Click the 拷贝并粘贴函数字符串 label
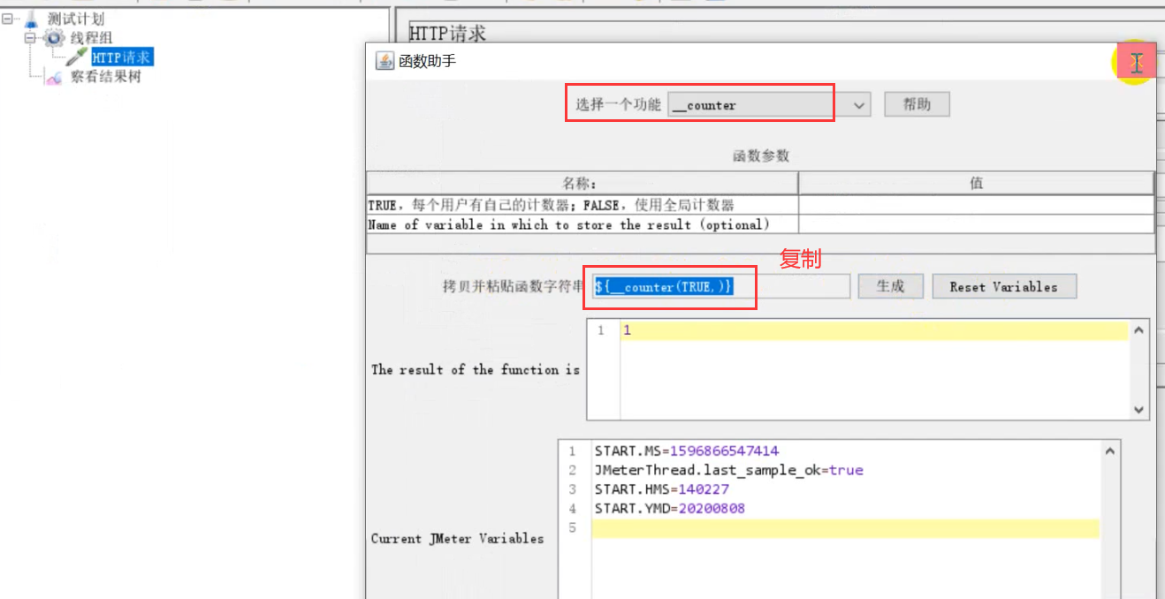Viewport: 1165px width, 599px height. [x=513, y=286]
